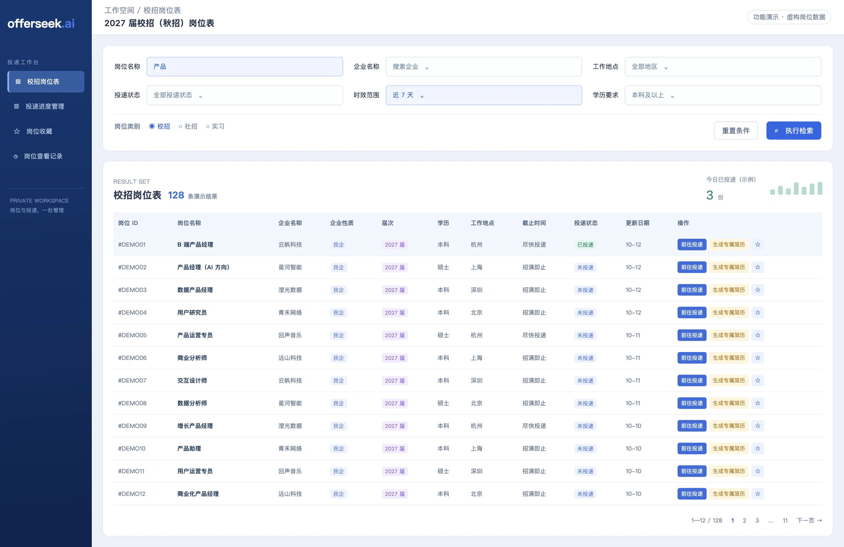
Task: Expand the 时效范围 近 7 天 dropdown
Action: [x=484, y=95]
